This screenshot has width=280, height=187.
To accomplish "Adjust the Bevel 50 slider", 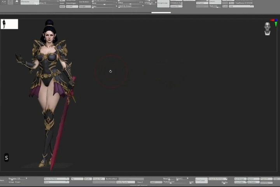I will pyautogui.click(x=169, y=178).
